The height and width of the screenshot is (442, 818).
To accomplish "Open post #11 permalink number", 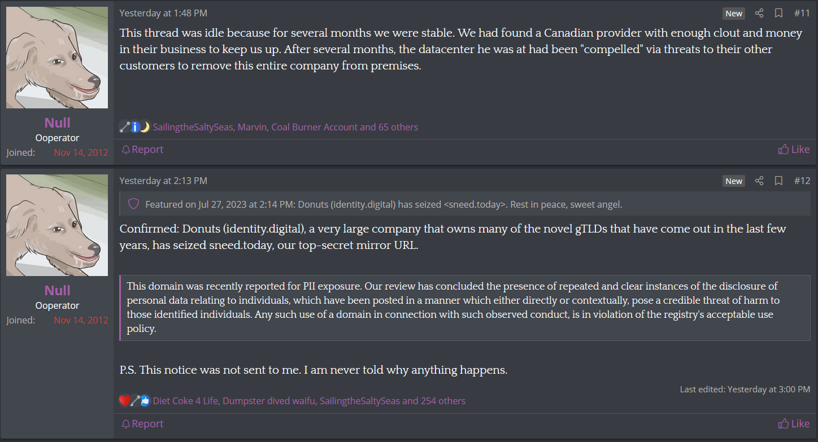I will click(802, 13).
